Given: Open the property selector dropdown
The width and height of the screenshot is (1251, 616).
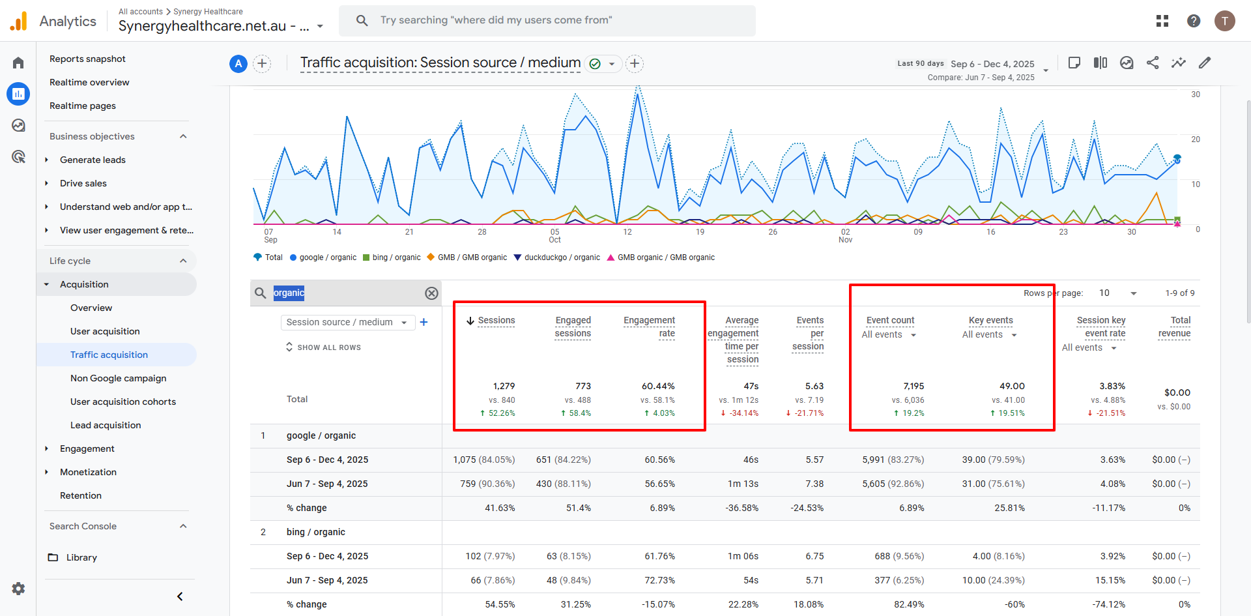Looking at the screenshot, I should 320,26.
